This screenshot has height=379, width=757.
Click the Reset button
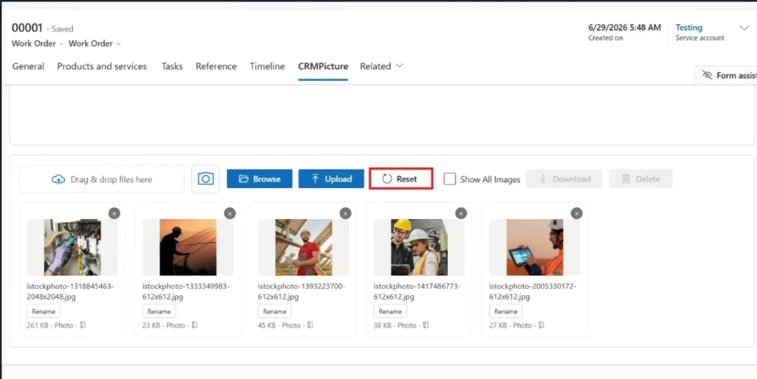pyautogui.click(x=401, y=178)
